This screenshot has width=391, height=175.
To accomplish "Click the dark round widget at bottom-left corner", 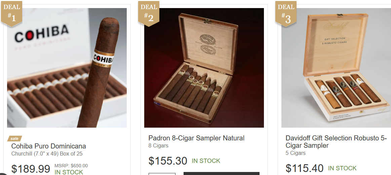I will pyautogui.click(x=2, y=174).
